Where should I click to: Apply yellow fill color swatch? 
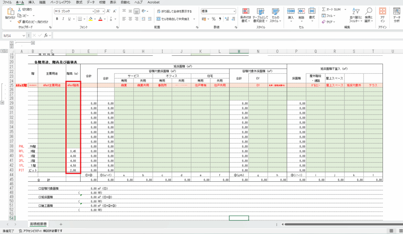point(91,19)
